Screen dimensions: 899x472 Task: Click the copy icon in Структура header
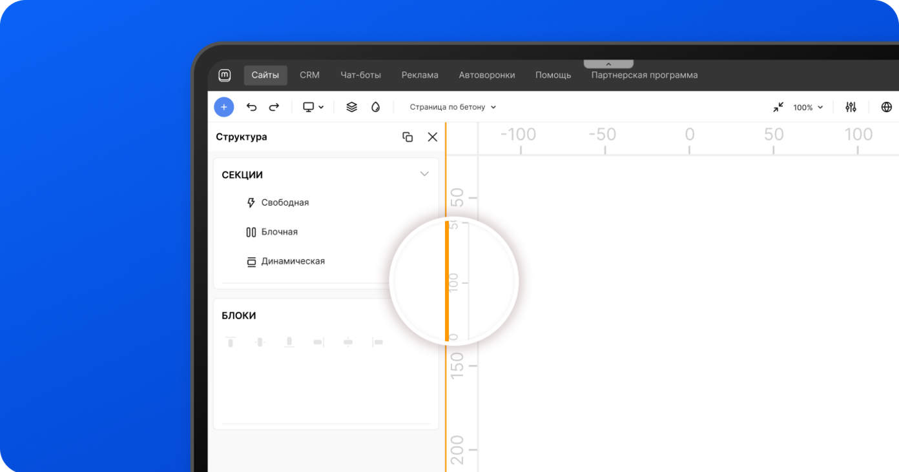coord(408,137)
